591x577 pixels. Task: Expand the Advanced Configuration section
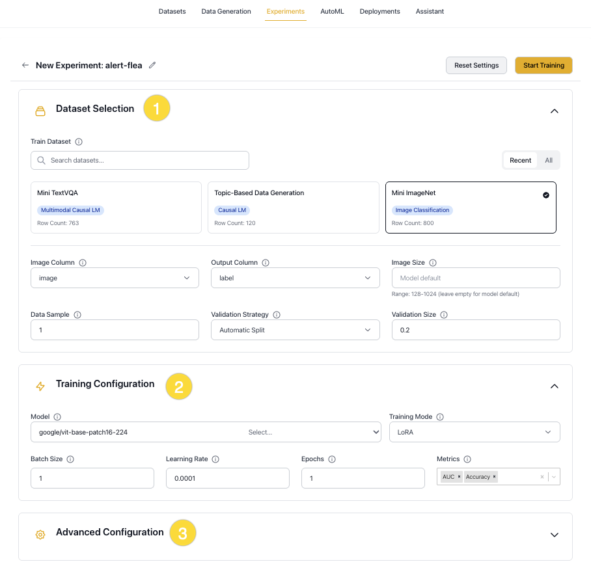point(554,535)
